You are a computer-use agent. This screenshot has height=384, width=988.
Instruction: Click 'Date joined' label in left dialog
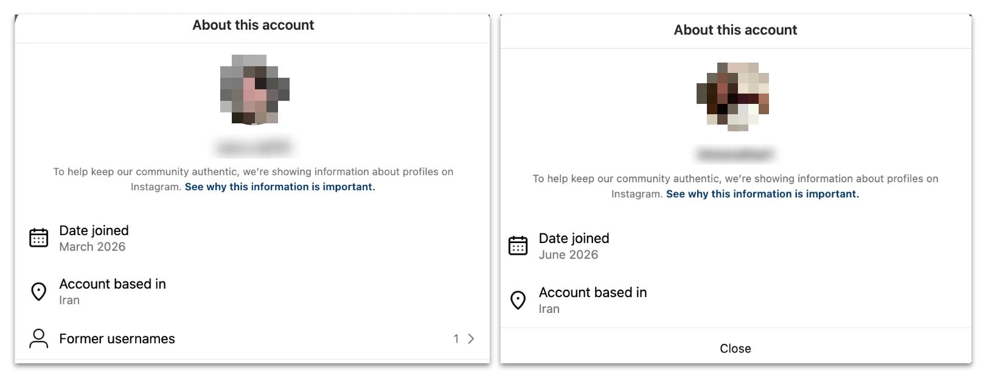pos(94,230)
